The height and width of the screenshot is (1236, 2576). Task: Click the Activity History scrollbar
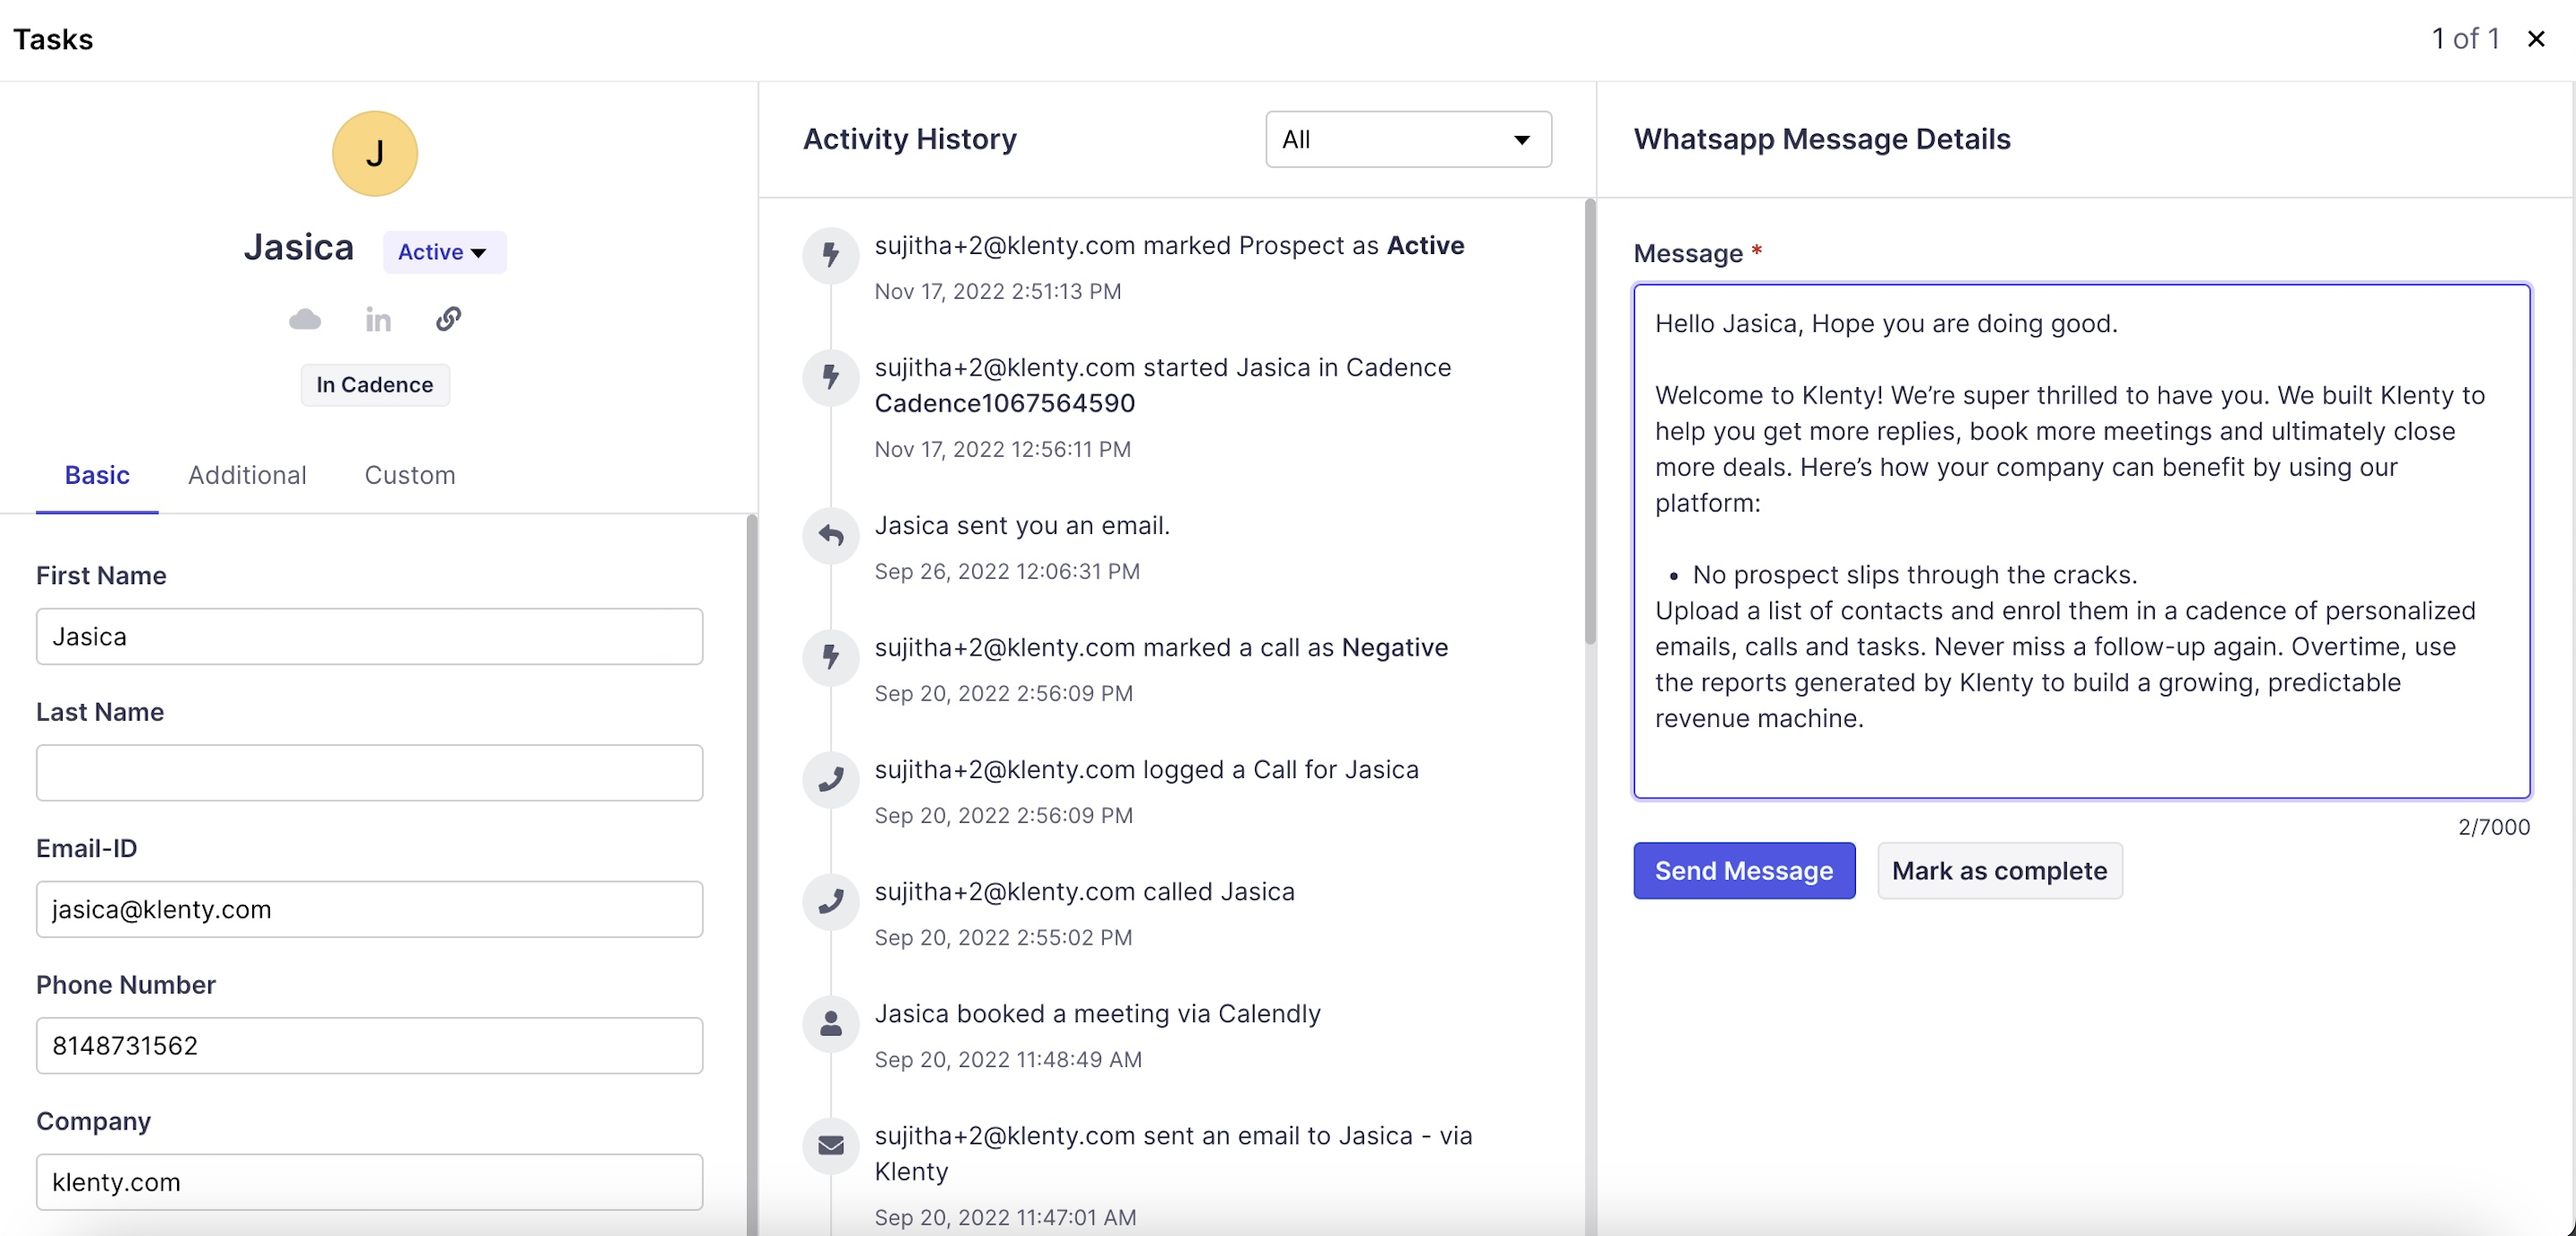[x=1589, y=420]
